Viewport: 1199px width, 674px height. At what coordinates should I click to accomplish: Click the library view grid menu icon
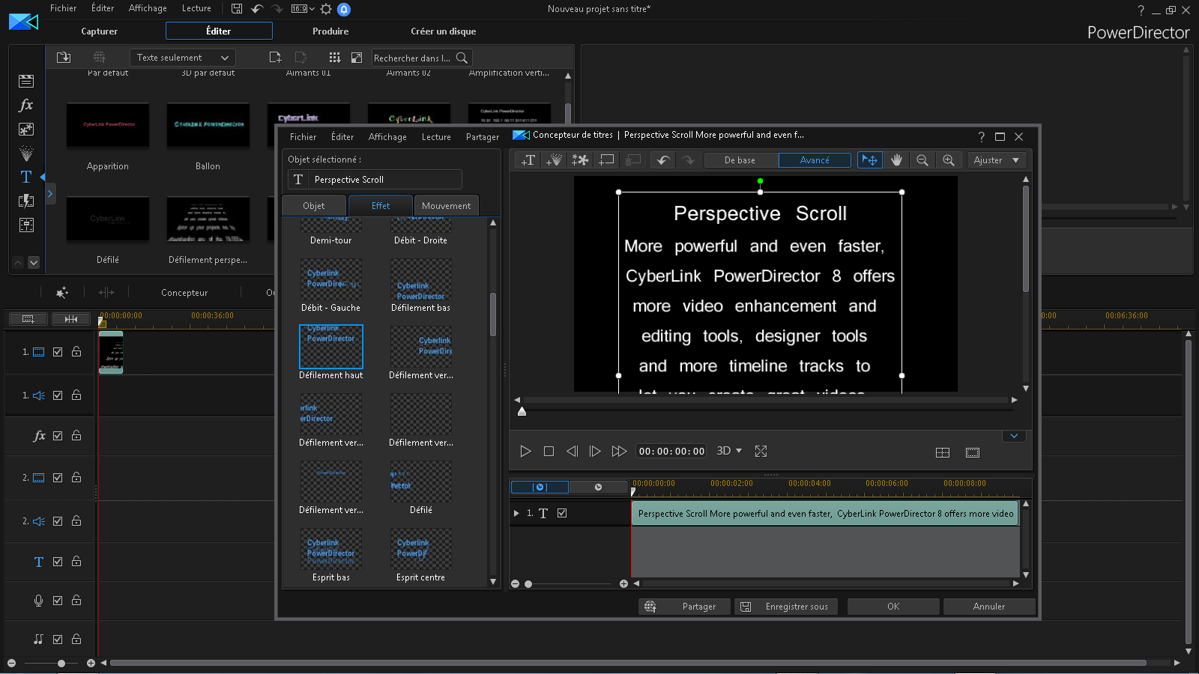tap(335, 58)
